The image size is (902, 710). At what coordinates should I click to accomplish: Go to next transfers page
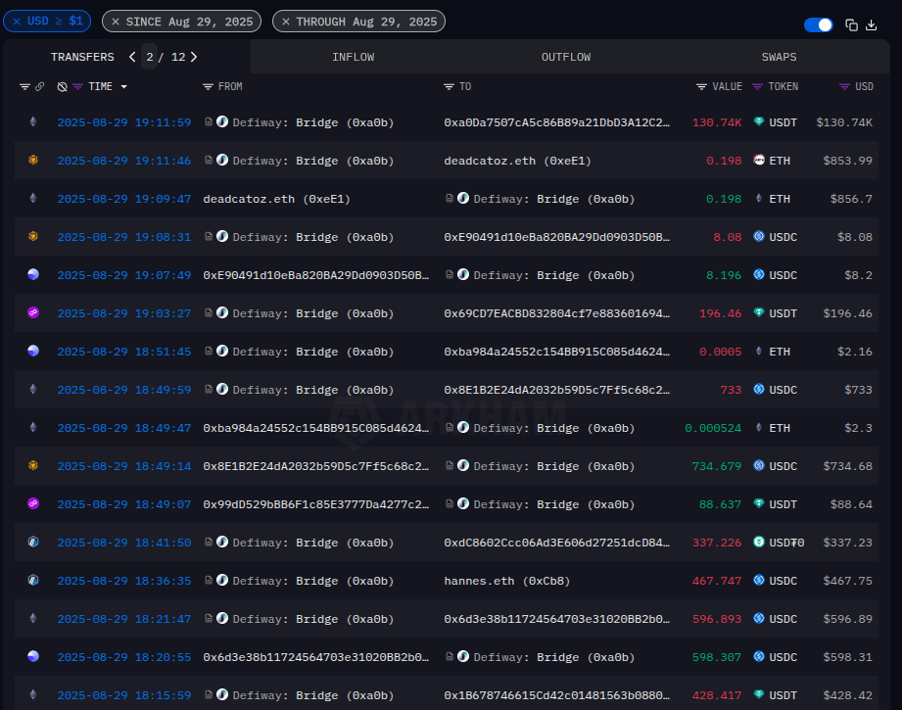click(x=194, y=57)
